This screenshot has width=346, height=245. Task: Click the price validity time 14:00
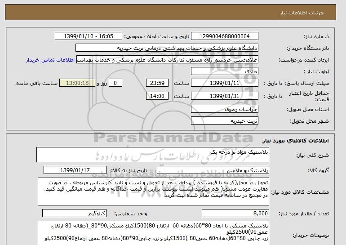pos(157,96)
